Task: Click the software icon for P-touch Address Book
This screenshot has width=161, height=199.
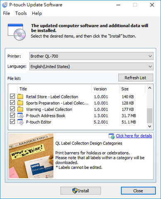Action: pos(20,115)
